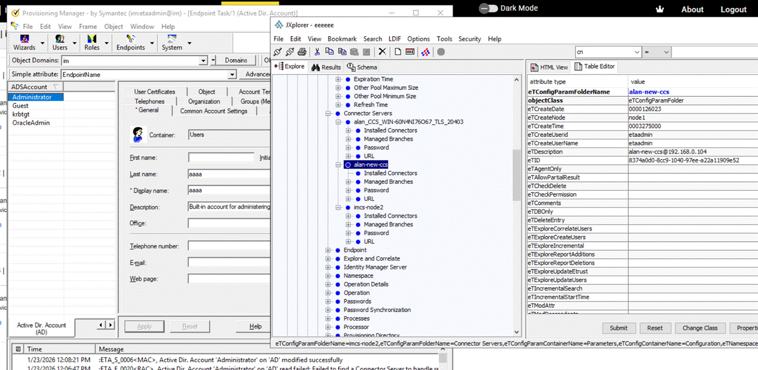This screenshot has width=758, height=370.
Task: Collapse the imcs-node2 tree node
Action: tap(338, 207)
